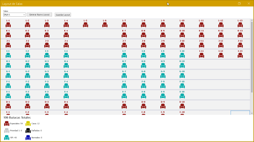Click Guardar Layout button
This screenshot has height=142, width=254.
coord(63,15)
